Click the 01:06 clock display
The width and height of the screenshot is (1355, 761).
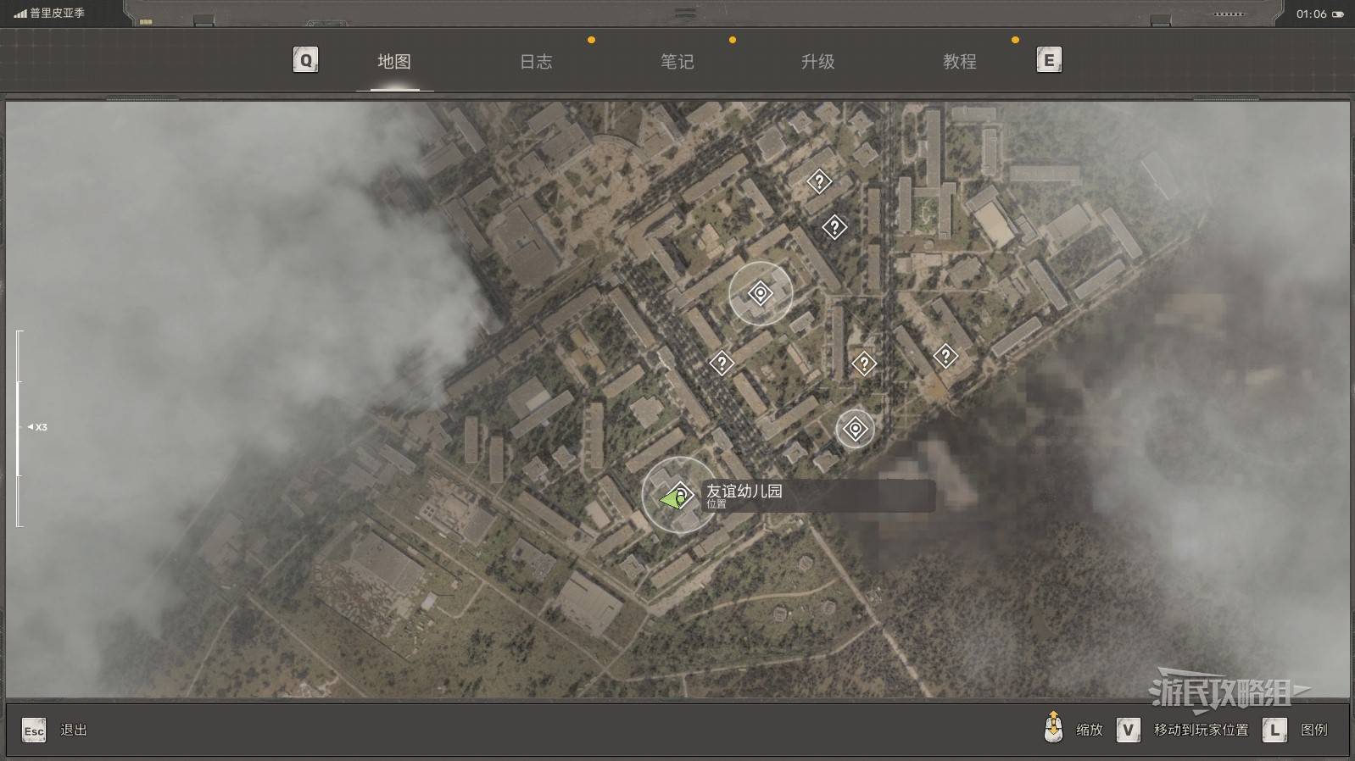1311,14
